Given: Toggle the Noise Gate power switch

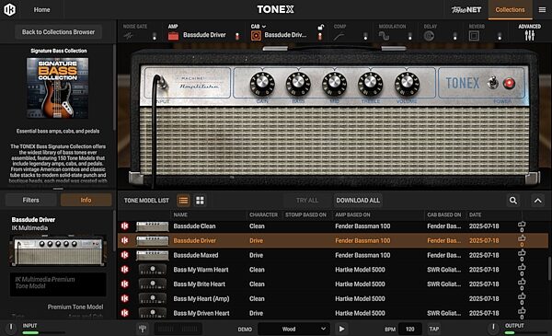Looking at the screenshot, I should pos(155,36).
